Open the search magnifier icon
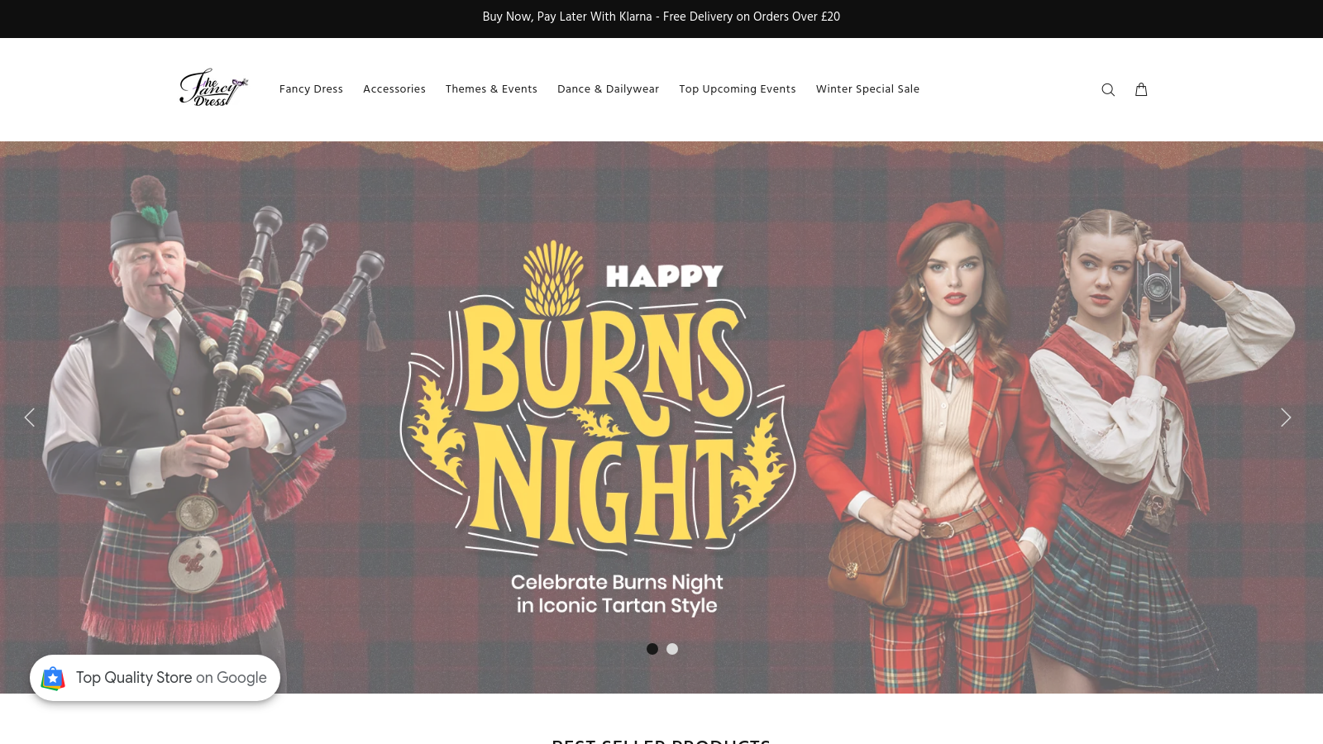 pos(1108,89)
